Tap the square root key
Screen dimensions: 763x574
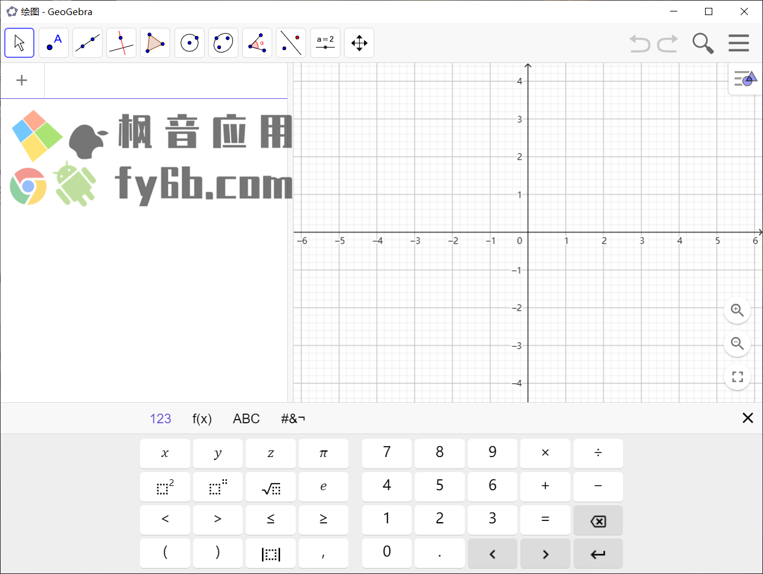click(x=270, y=487)
